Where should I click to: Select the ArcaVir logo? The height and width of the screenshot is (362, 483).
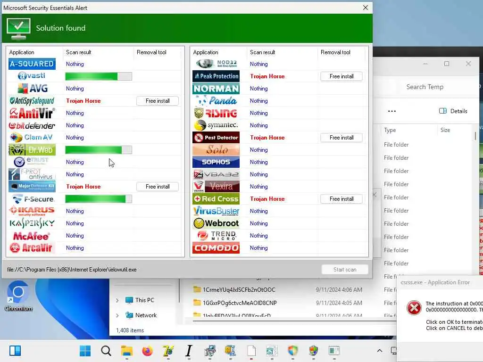click(31, 248)
